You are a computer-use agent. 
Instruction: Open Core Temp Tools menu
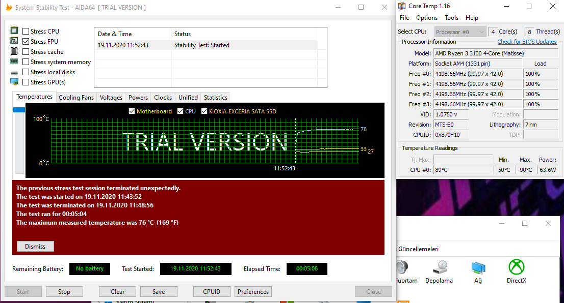pos(451,18)
